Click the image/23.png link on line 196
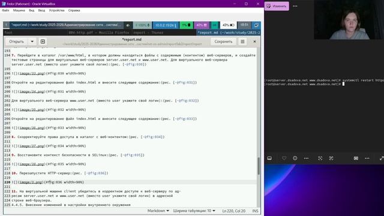Screen dimensions: 384x216 [x=32, y=73]
